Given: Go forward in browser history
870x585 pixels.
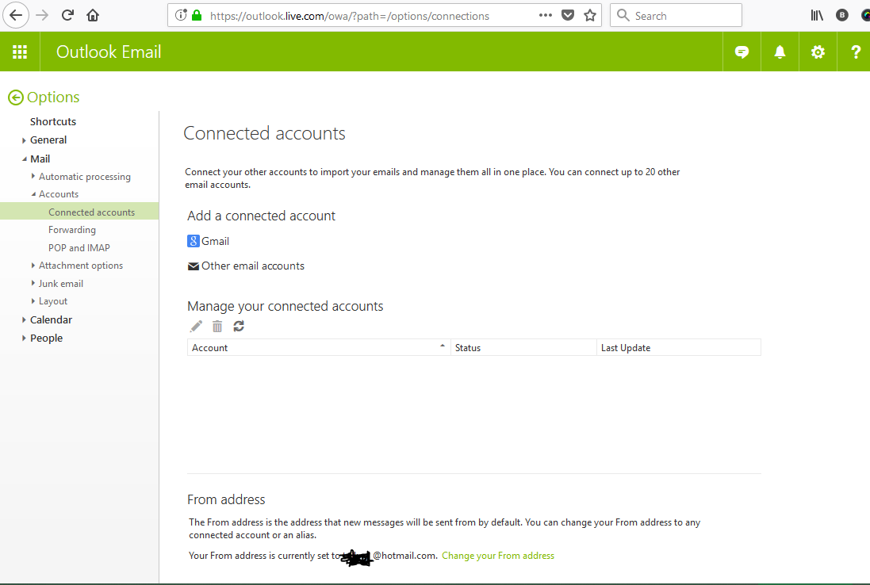Looking at the screenshot, I should point(42,15).
